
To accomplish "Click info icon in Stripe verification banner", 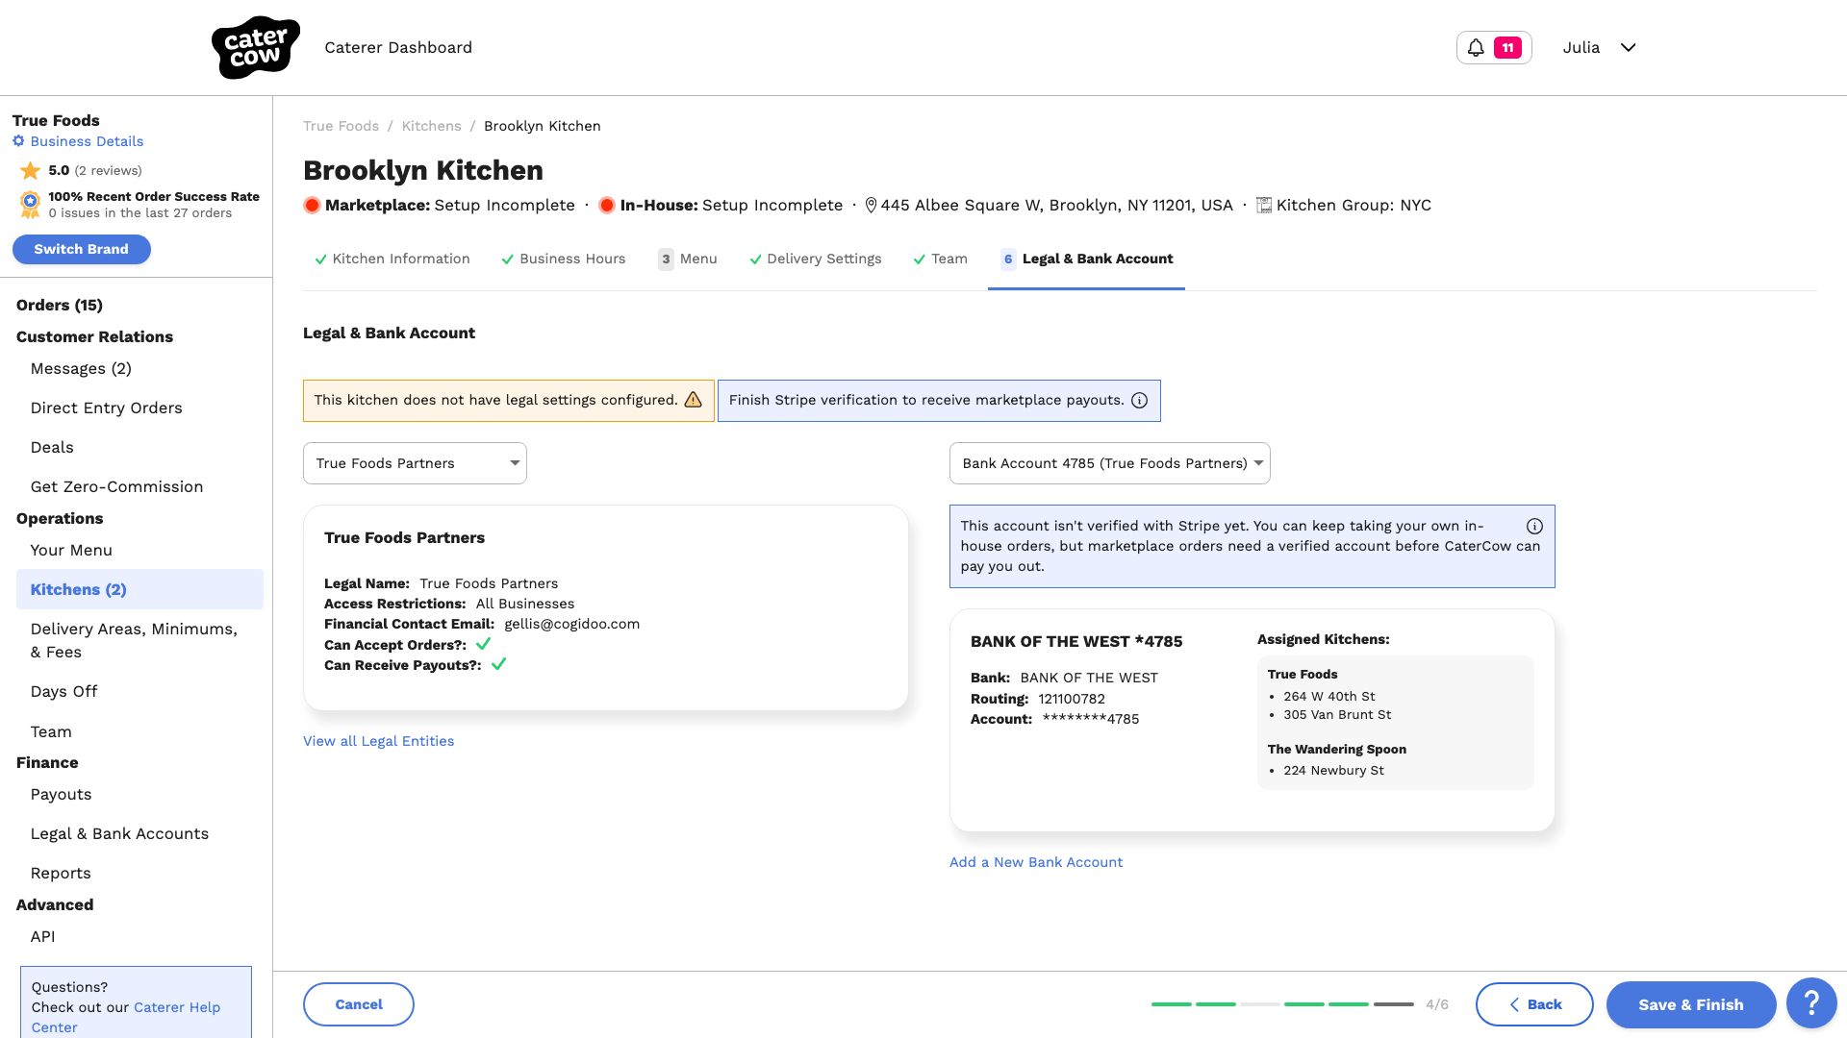I will 1139,400.
